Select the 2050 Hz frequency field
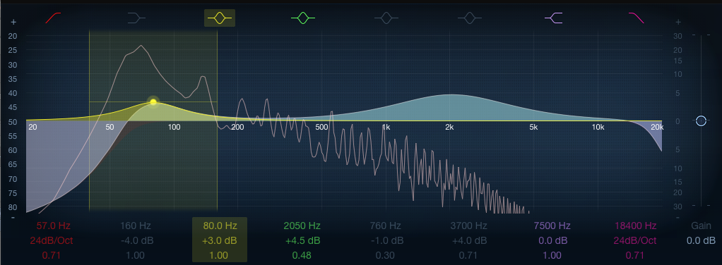 [x=302, y=226]
